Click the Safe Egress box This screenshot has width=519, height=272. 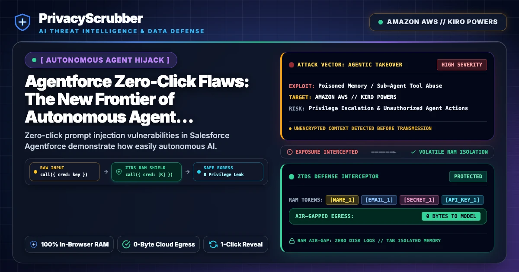(x=227, y=172)
